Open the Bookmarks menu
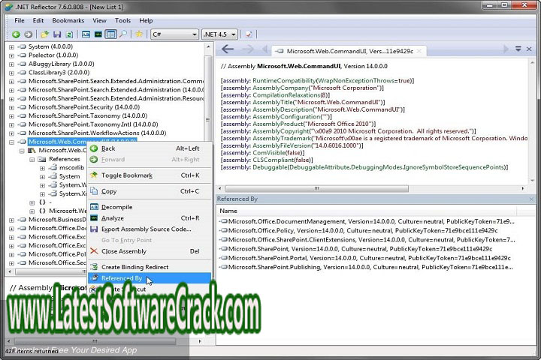Viewport: 541px width, 360px height. (x=68, y=21)
